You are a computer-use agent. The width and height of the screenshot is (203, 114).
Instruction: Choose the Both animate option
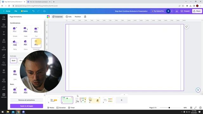[14, 60]
